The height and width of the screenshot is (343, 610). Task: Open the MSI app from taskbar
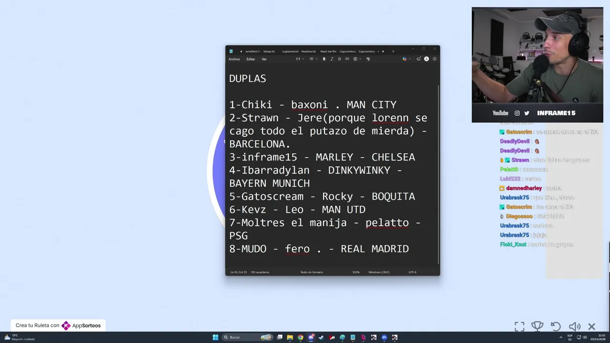332,337
